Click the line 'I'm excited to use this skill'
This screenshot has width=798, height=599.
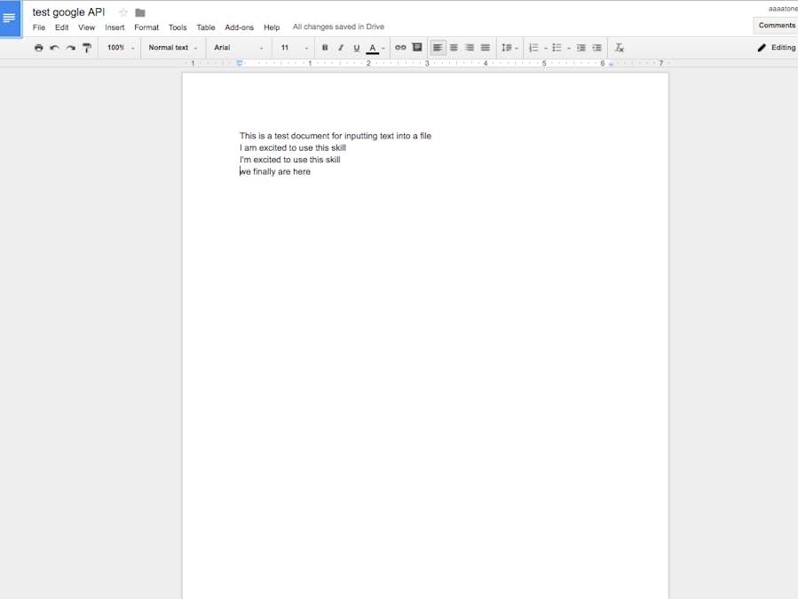click(289, 160)
